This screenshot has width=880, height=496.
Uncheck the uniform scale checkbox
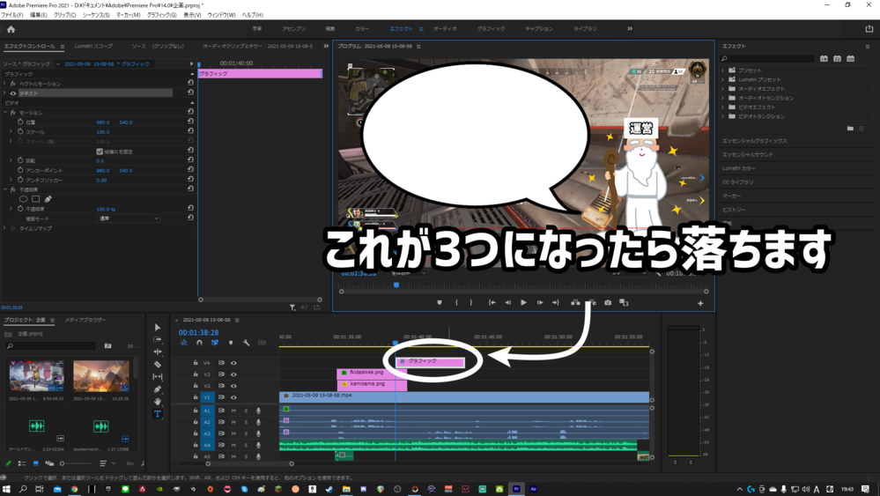click(x=100, y=152)
